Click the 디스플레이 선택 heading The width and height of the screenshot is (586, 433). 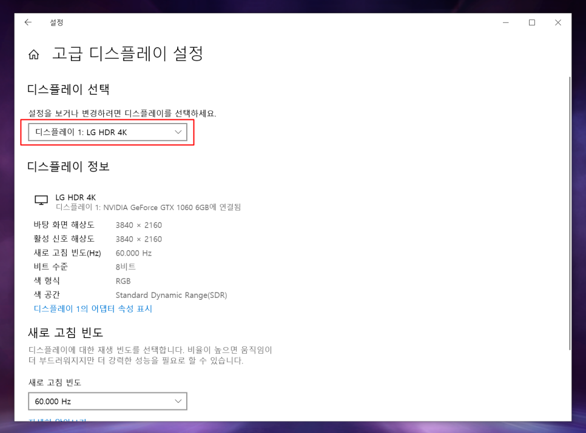pos(69,90)
